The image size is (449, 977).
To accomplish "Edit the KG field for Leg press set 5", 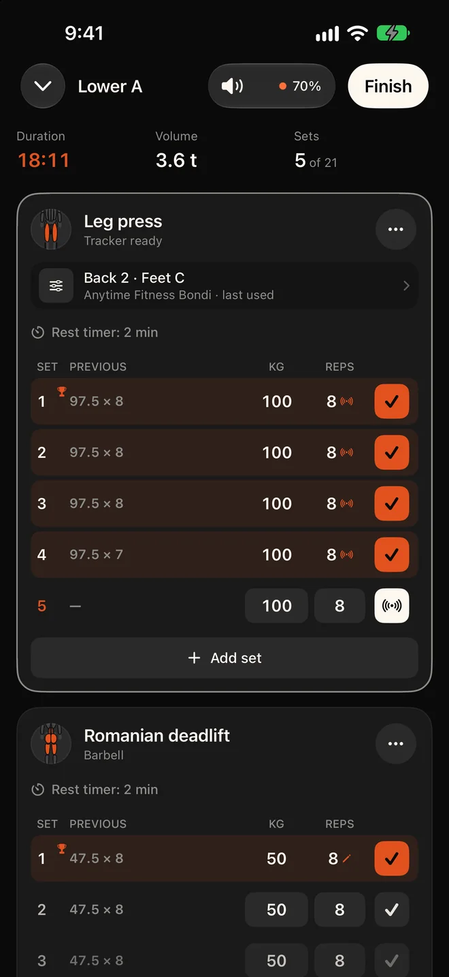I will [276, 606].
